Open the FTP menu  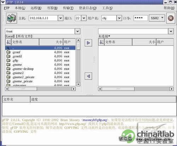[x=7, y=8]
